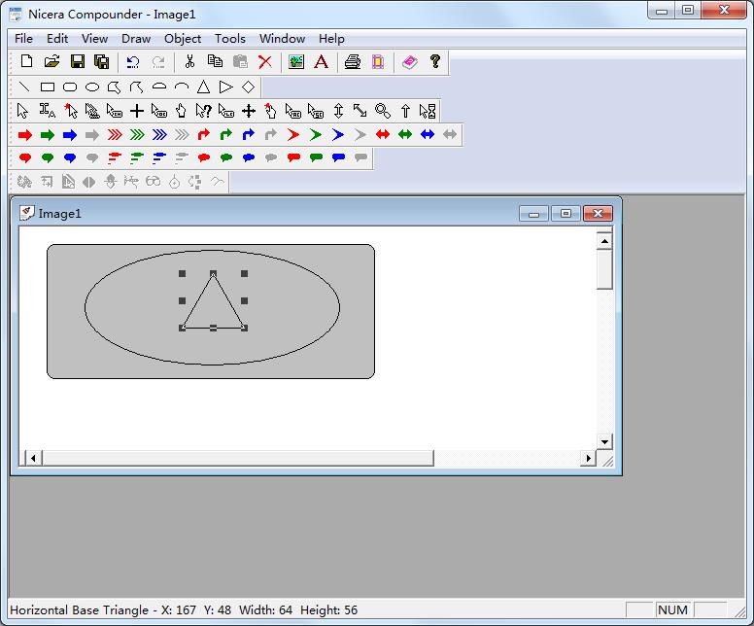Select the Line drawing tool
This screenshot has height=626, width=754.
point(24,87)
